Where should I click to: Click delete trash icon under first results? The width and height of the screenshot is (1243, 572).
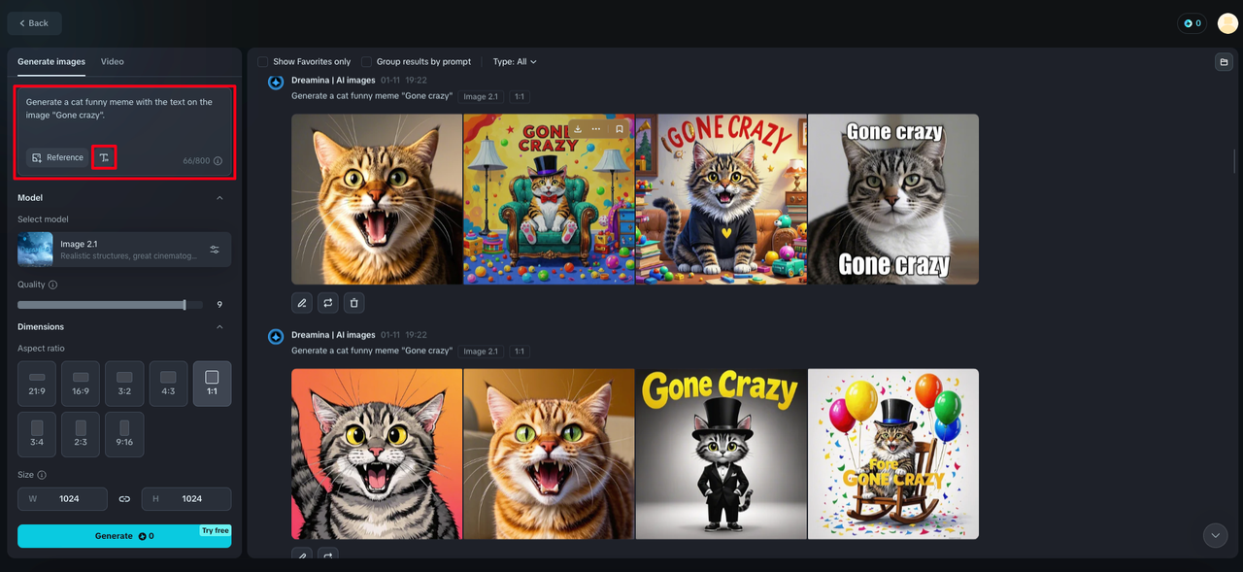click(353, 303)
